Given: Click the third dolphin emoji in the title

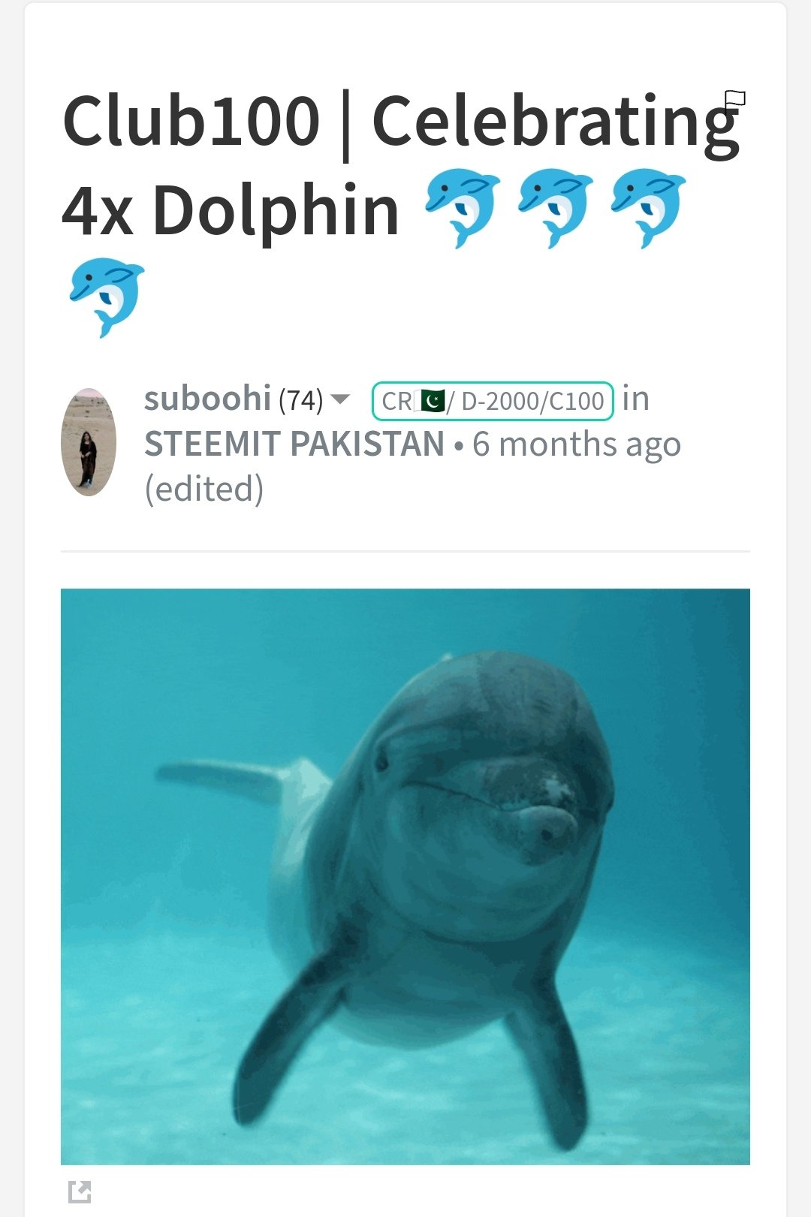Looking at the screenshot, I should click(649, 208).
